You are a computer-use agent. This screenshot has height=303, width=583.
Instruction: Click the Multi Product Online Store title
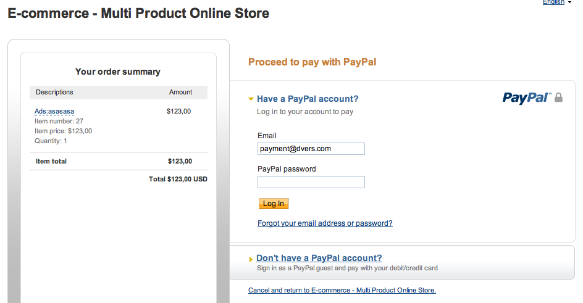[x=138, y=13]
